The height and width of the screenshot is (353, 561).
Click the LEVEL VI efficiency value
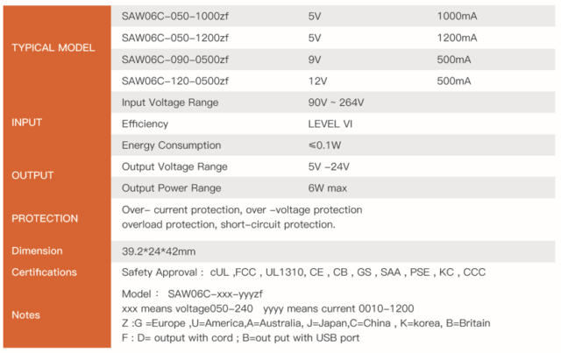coord(329,124)
